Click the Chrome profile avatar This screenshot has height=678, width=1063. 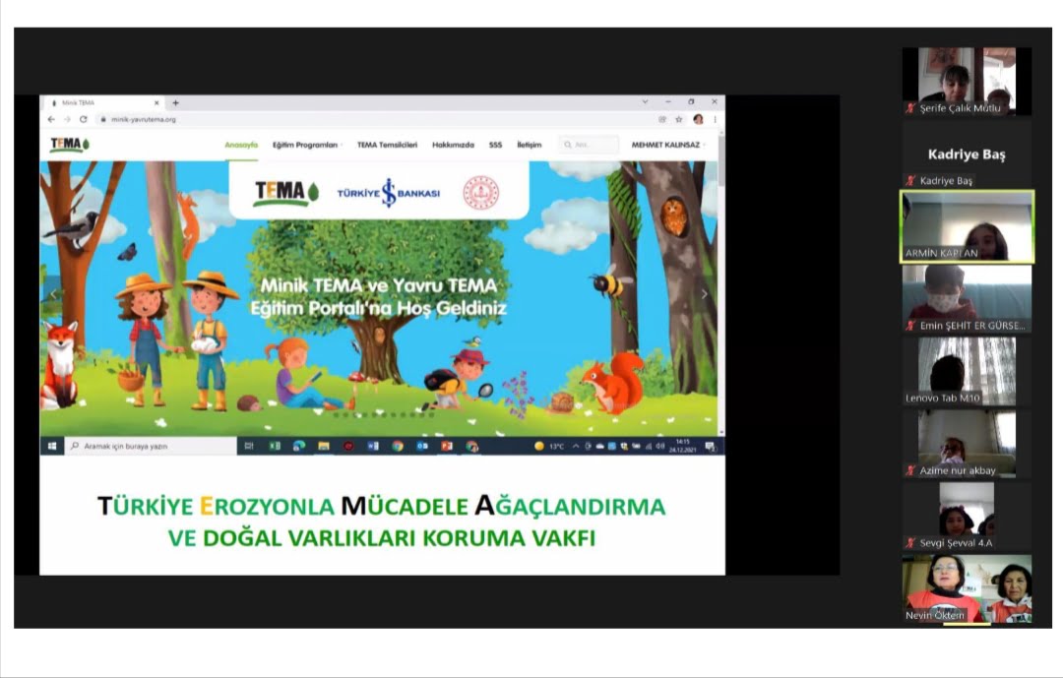coord(698,119)
